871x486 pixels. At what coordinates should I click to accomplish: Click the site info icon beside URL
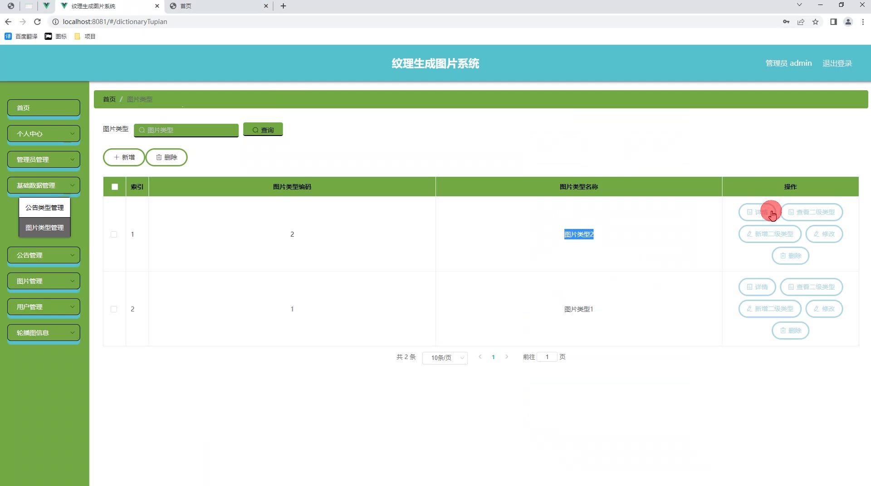tap(55, 22)
